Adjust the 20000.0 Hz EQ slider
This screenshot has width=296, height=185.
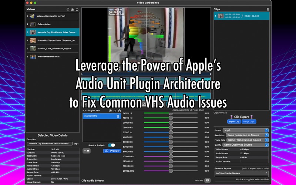[171, 171]
